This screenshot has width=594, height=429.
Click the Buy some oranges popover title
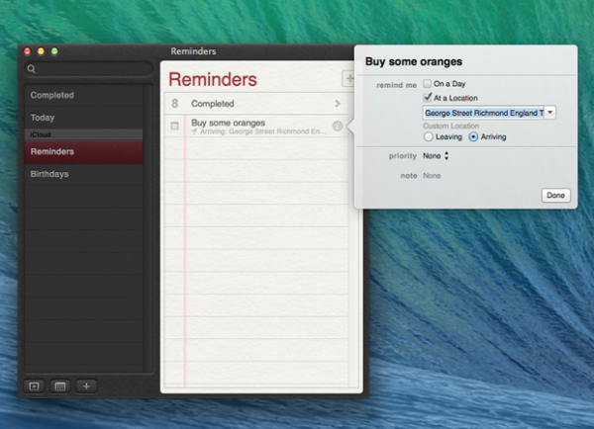414,61
